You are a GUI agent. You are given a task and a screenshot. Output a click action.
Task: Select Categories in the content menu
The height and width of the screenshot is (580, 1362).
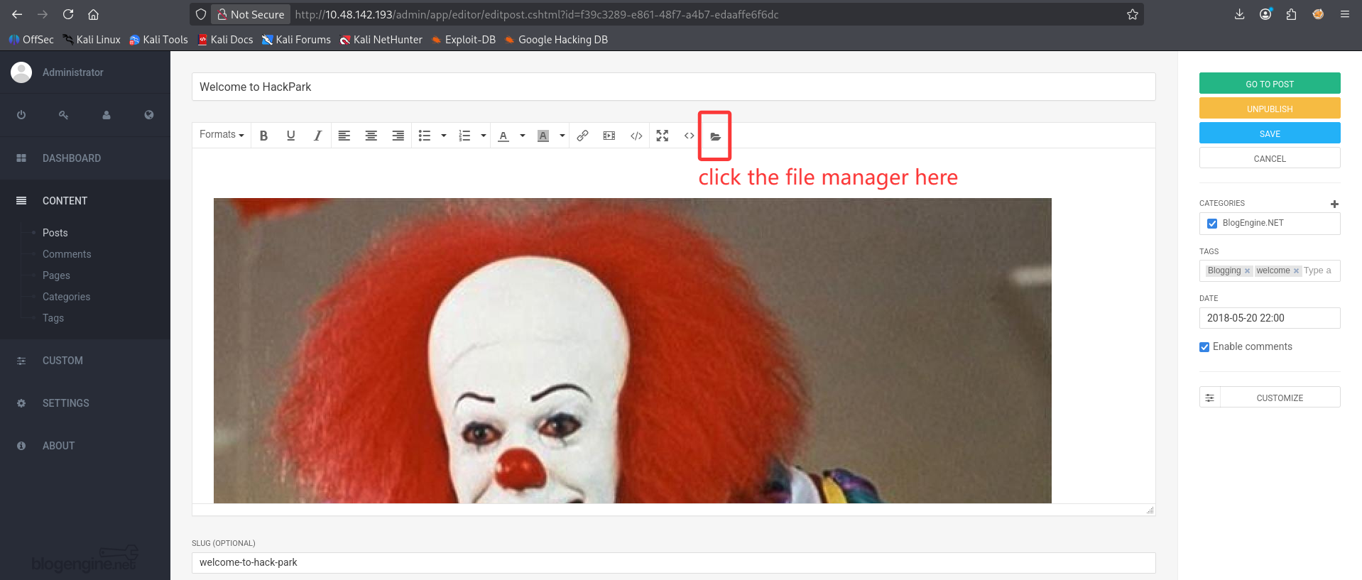(x=66, y=297)
